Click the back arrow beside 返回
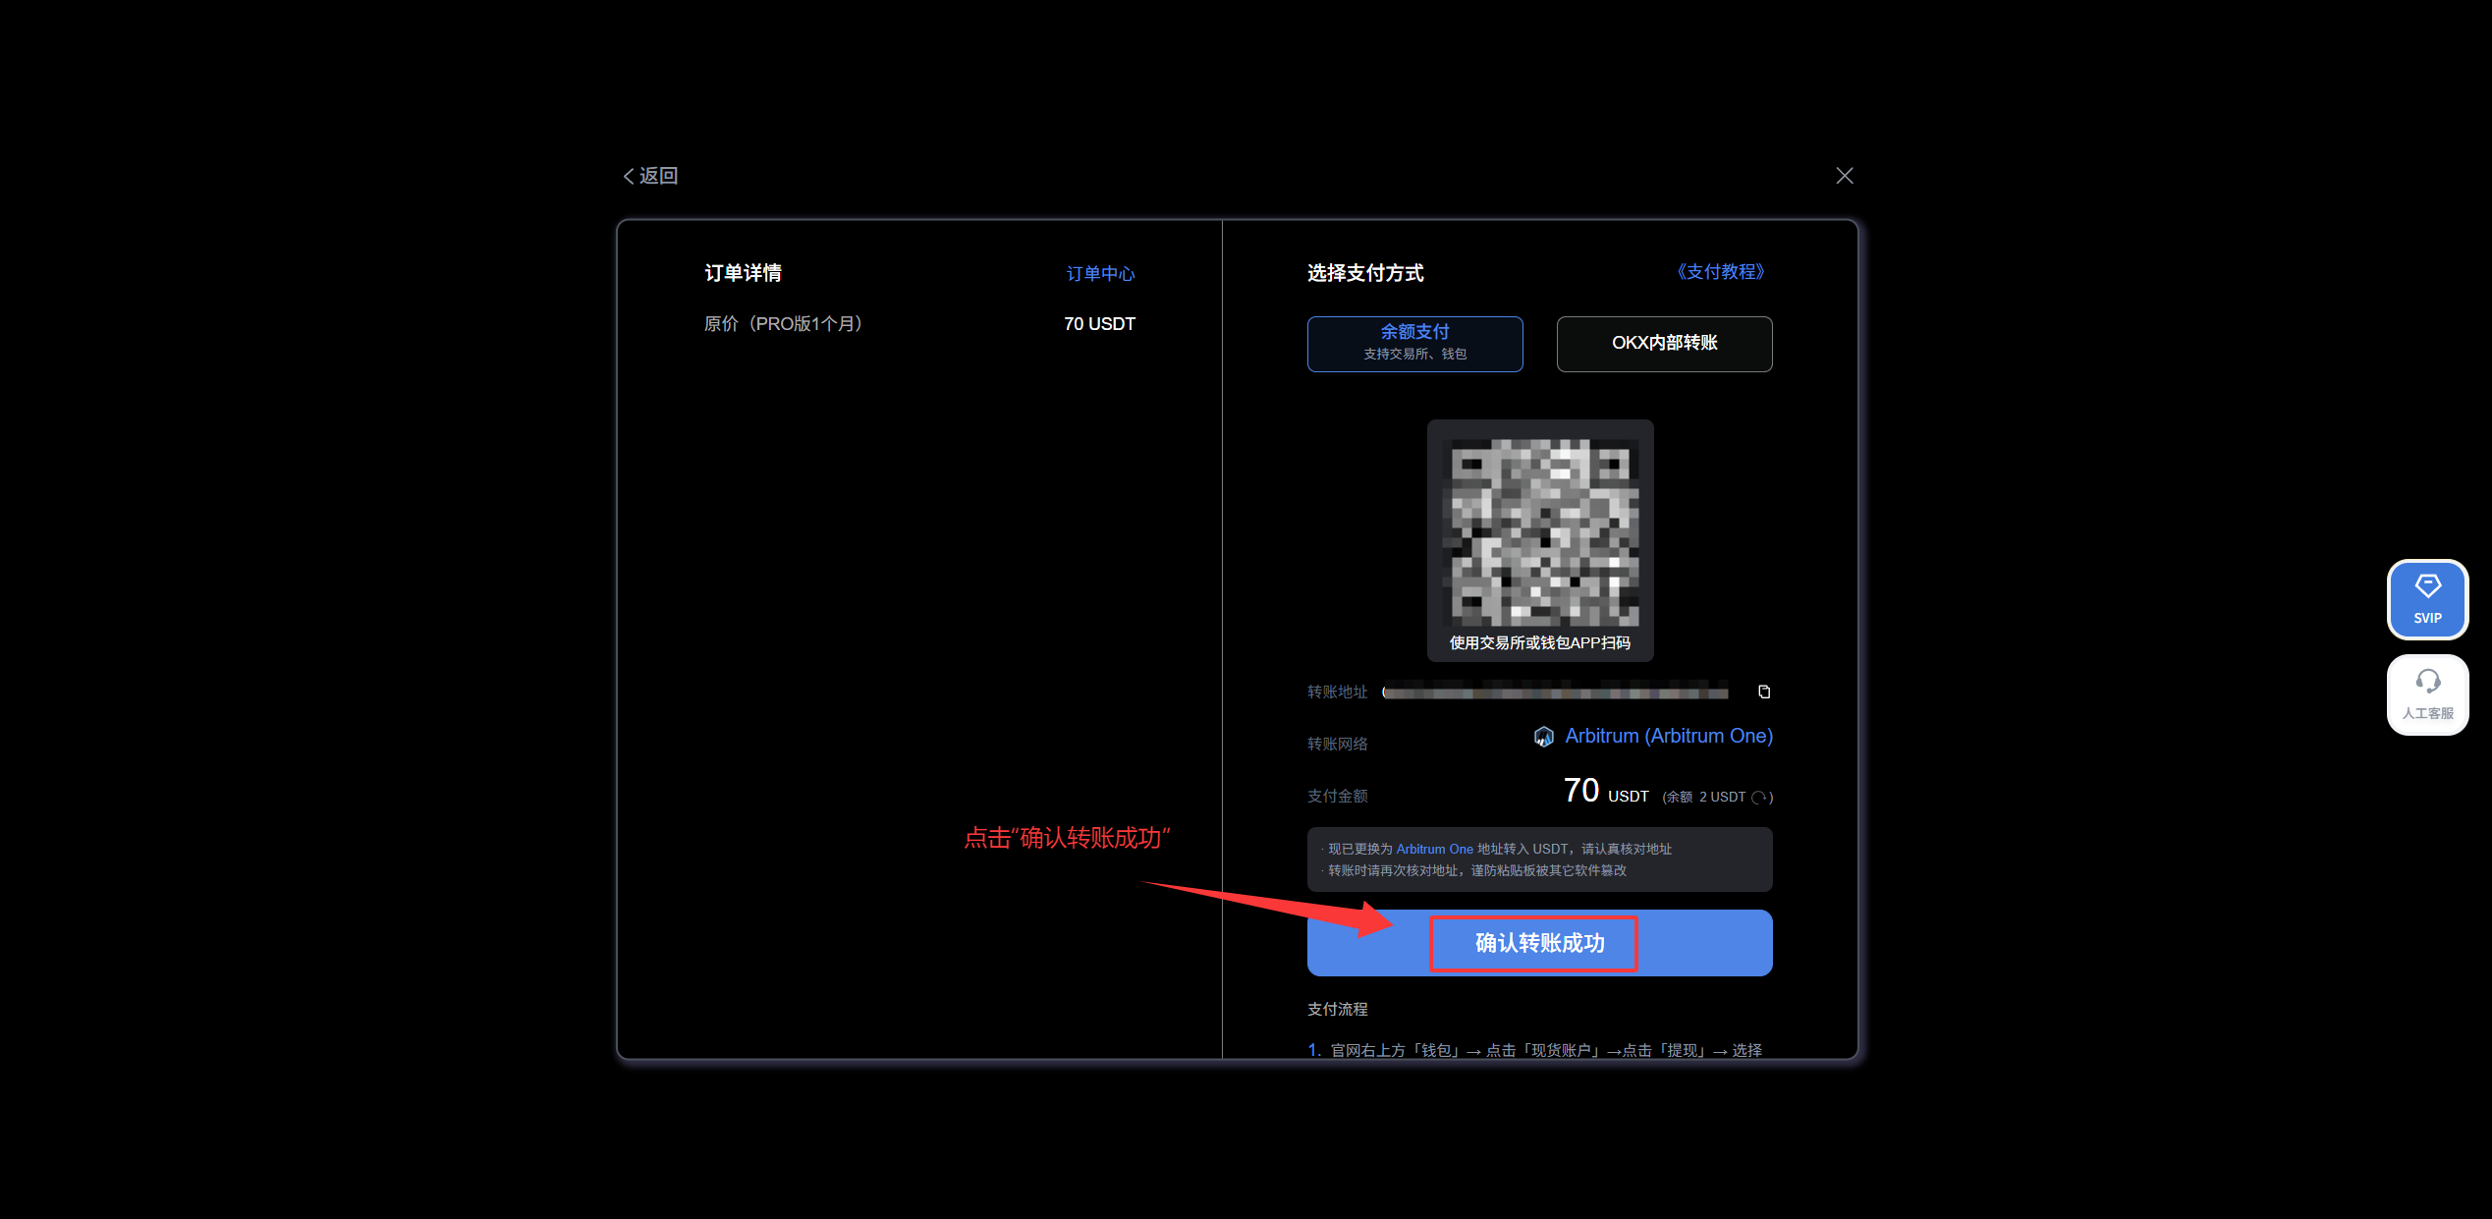The height and width of the screenshot is (1219, 2492). (629, 175)
